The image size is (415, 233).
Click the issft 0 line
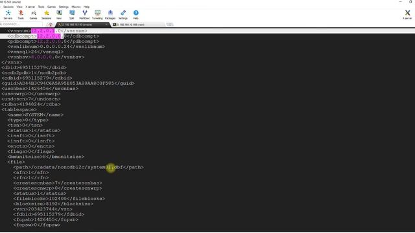(31, 136)
